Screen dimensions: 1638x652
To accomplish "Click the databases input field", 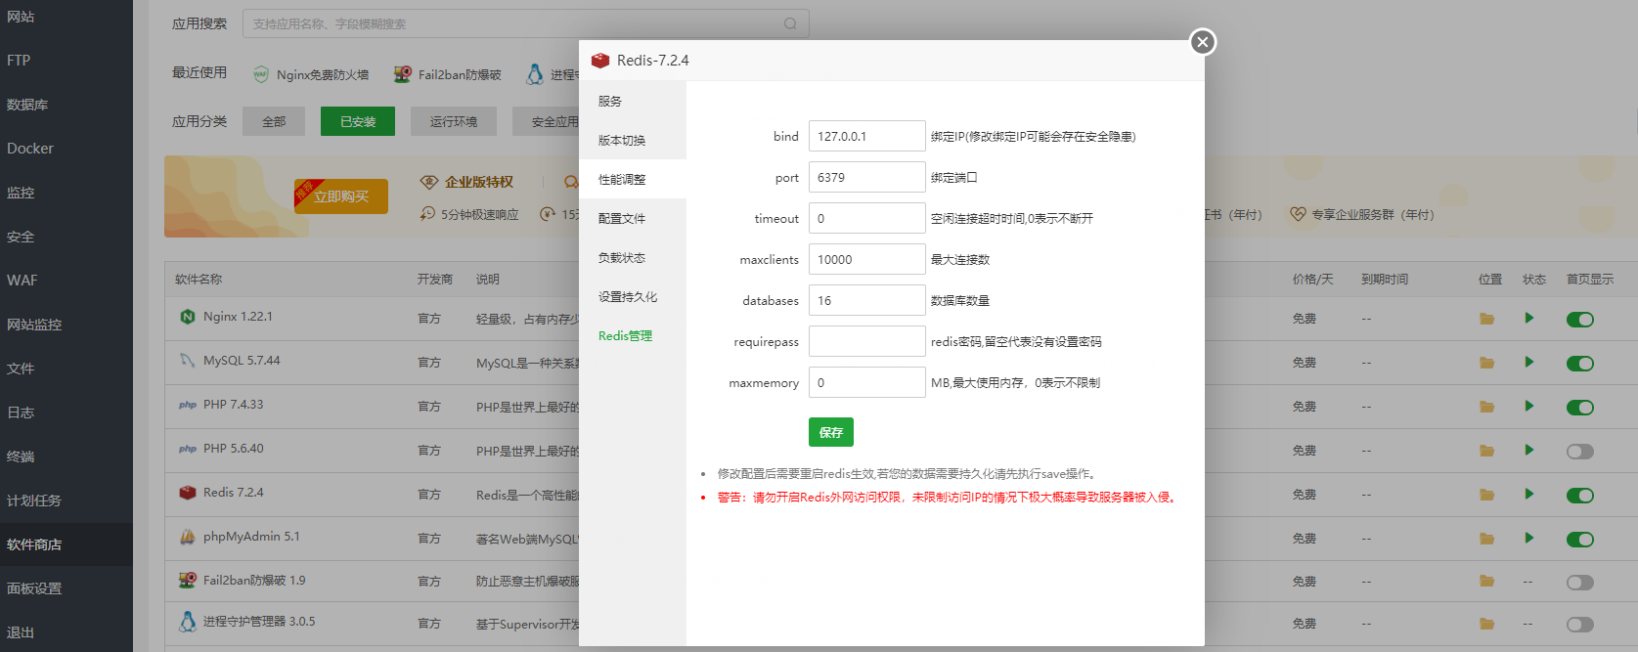I will click(866, 300).
